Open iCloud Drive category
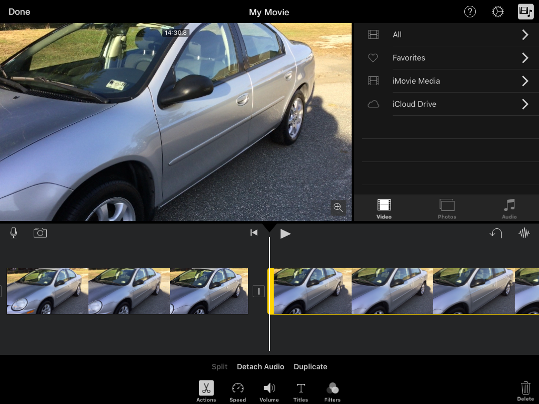The image size is (539, 404). click(x=446, y=104)
